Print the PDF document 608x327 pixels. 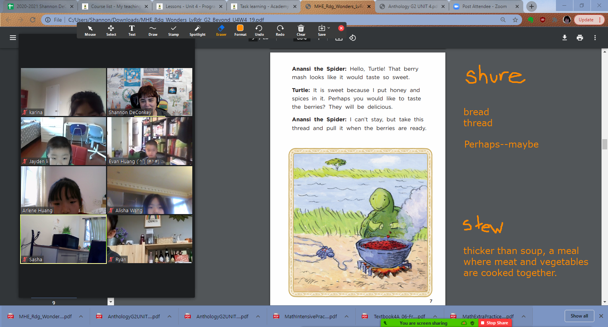pyautogui.click(x=580, y=38)
